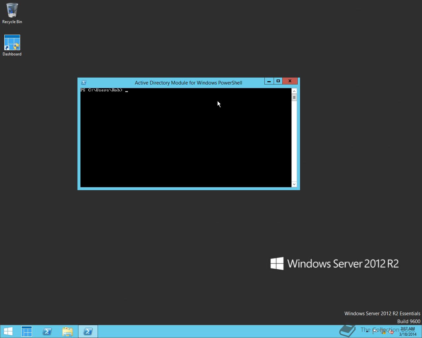Close the Active Directory PowerShell window

290,81
